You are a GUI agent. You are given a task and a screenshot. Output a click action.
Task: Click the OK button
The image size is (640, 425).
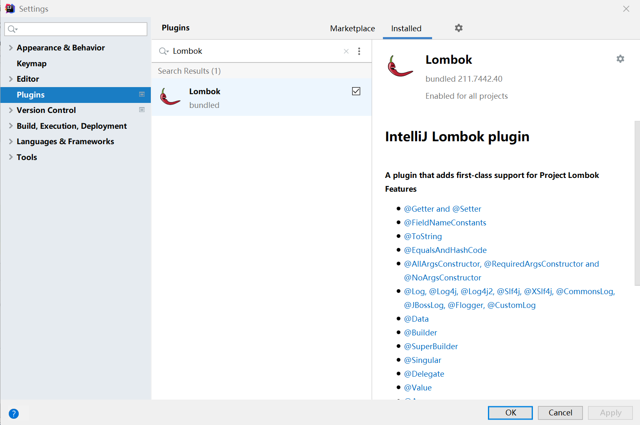pyautogui.click(x=510, y=412)
